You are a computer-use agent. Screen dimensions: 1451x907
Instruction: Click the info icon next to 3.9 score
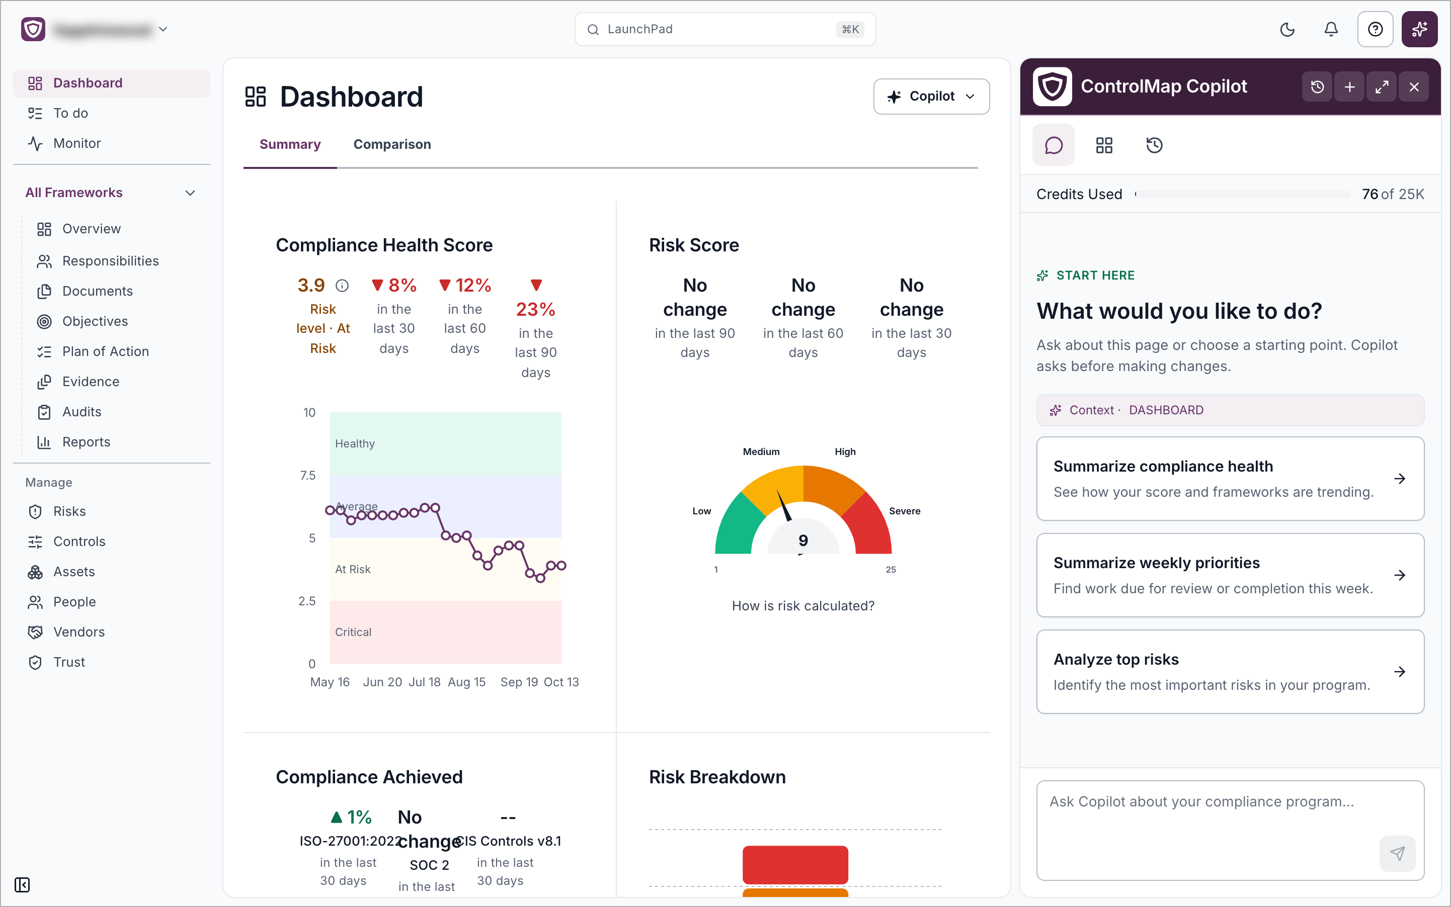coord(342,286)
